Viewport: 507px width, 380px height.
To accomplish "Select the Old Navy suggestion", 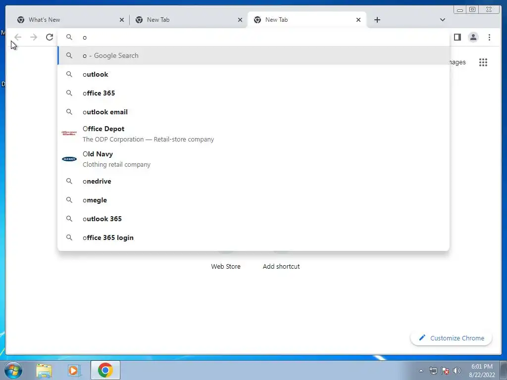I will 253,159.
